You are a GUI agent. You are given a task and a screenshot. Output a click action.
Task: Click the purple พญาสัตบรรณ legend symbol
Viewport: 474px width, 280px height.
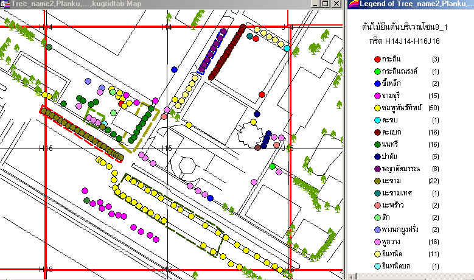pos(378,169)
